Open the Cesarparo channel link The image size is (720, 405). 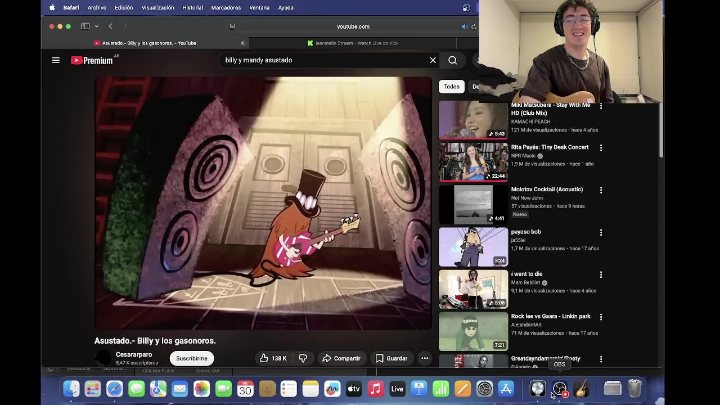click(134, 355)
